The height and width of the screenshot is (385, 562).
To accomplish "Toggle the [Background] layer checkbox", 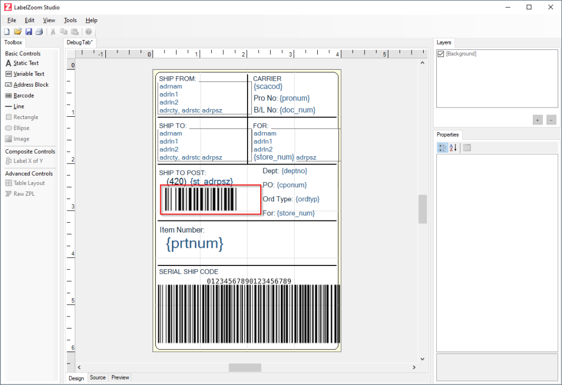I will point(441,54).
